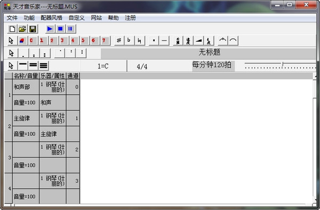Click track 3's instrument 钢琴(壮丽的) cell
320x210 pixels.
53,150
